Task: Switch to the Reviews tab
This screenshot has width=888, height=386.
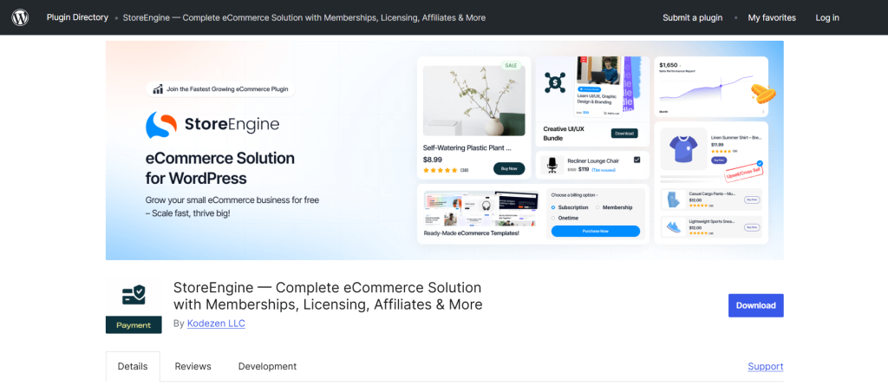Action: tap(193, 366)
